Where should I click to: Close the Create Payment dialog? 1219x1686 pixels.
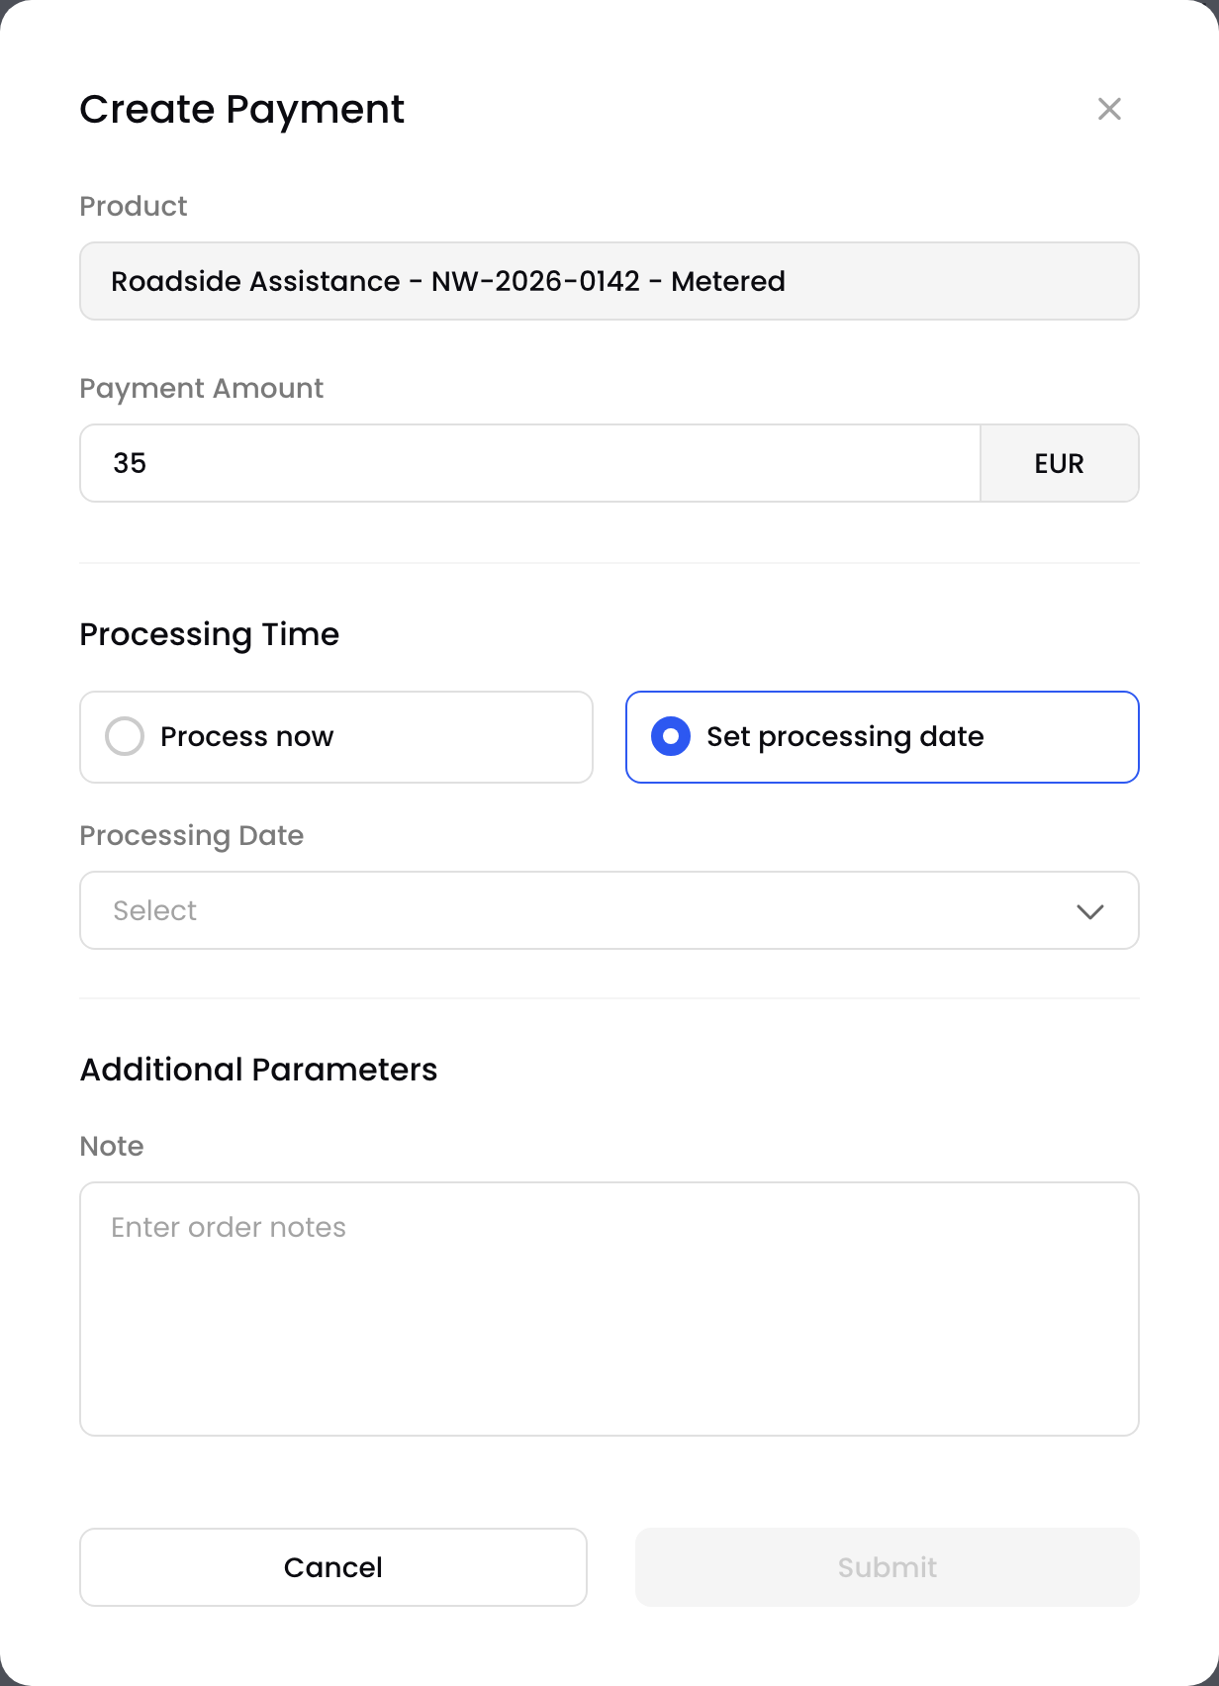(x=1109, y=109)
